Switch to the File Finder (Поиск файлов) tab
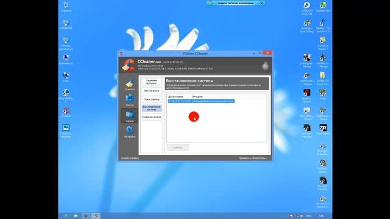The height and width of the screenshot is (219, 390). pos(152,100)
